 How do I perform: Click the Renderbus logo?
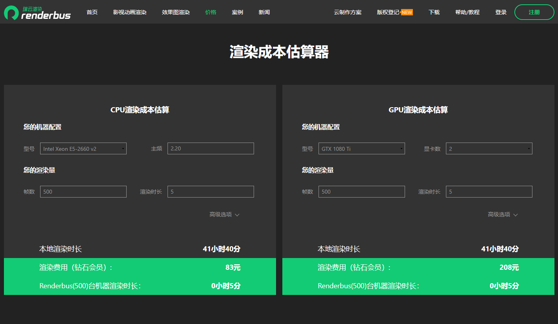click(x=37, y=13)
